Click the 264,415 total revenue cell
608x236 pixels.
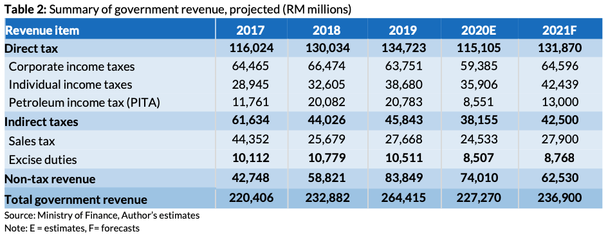tap(404, 198)
